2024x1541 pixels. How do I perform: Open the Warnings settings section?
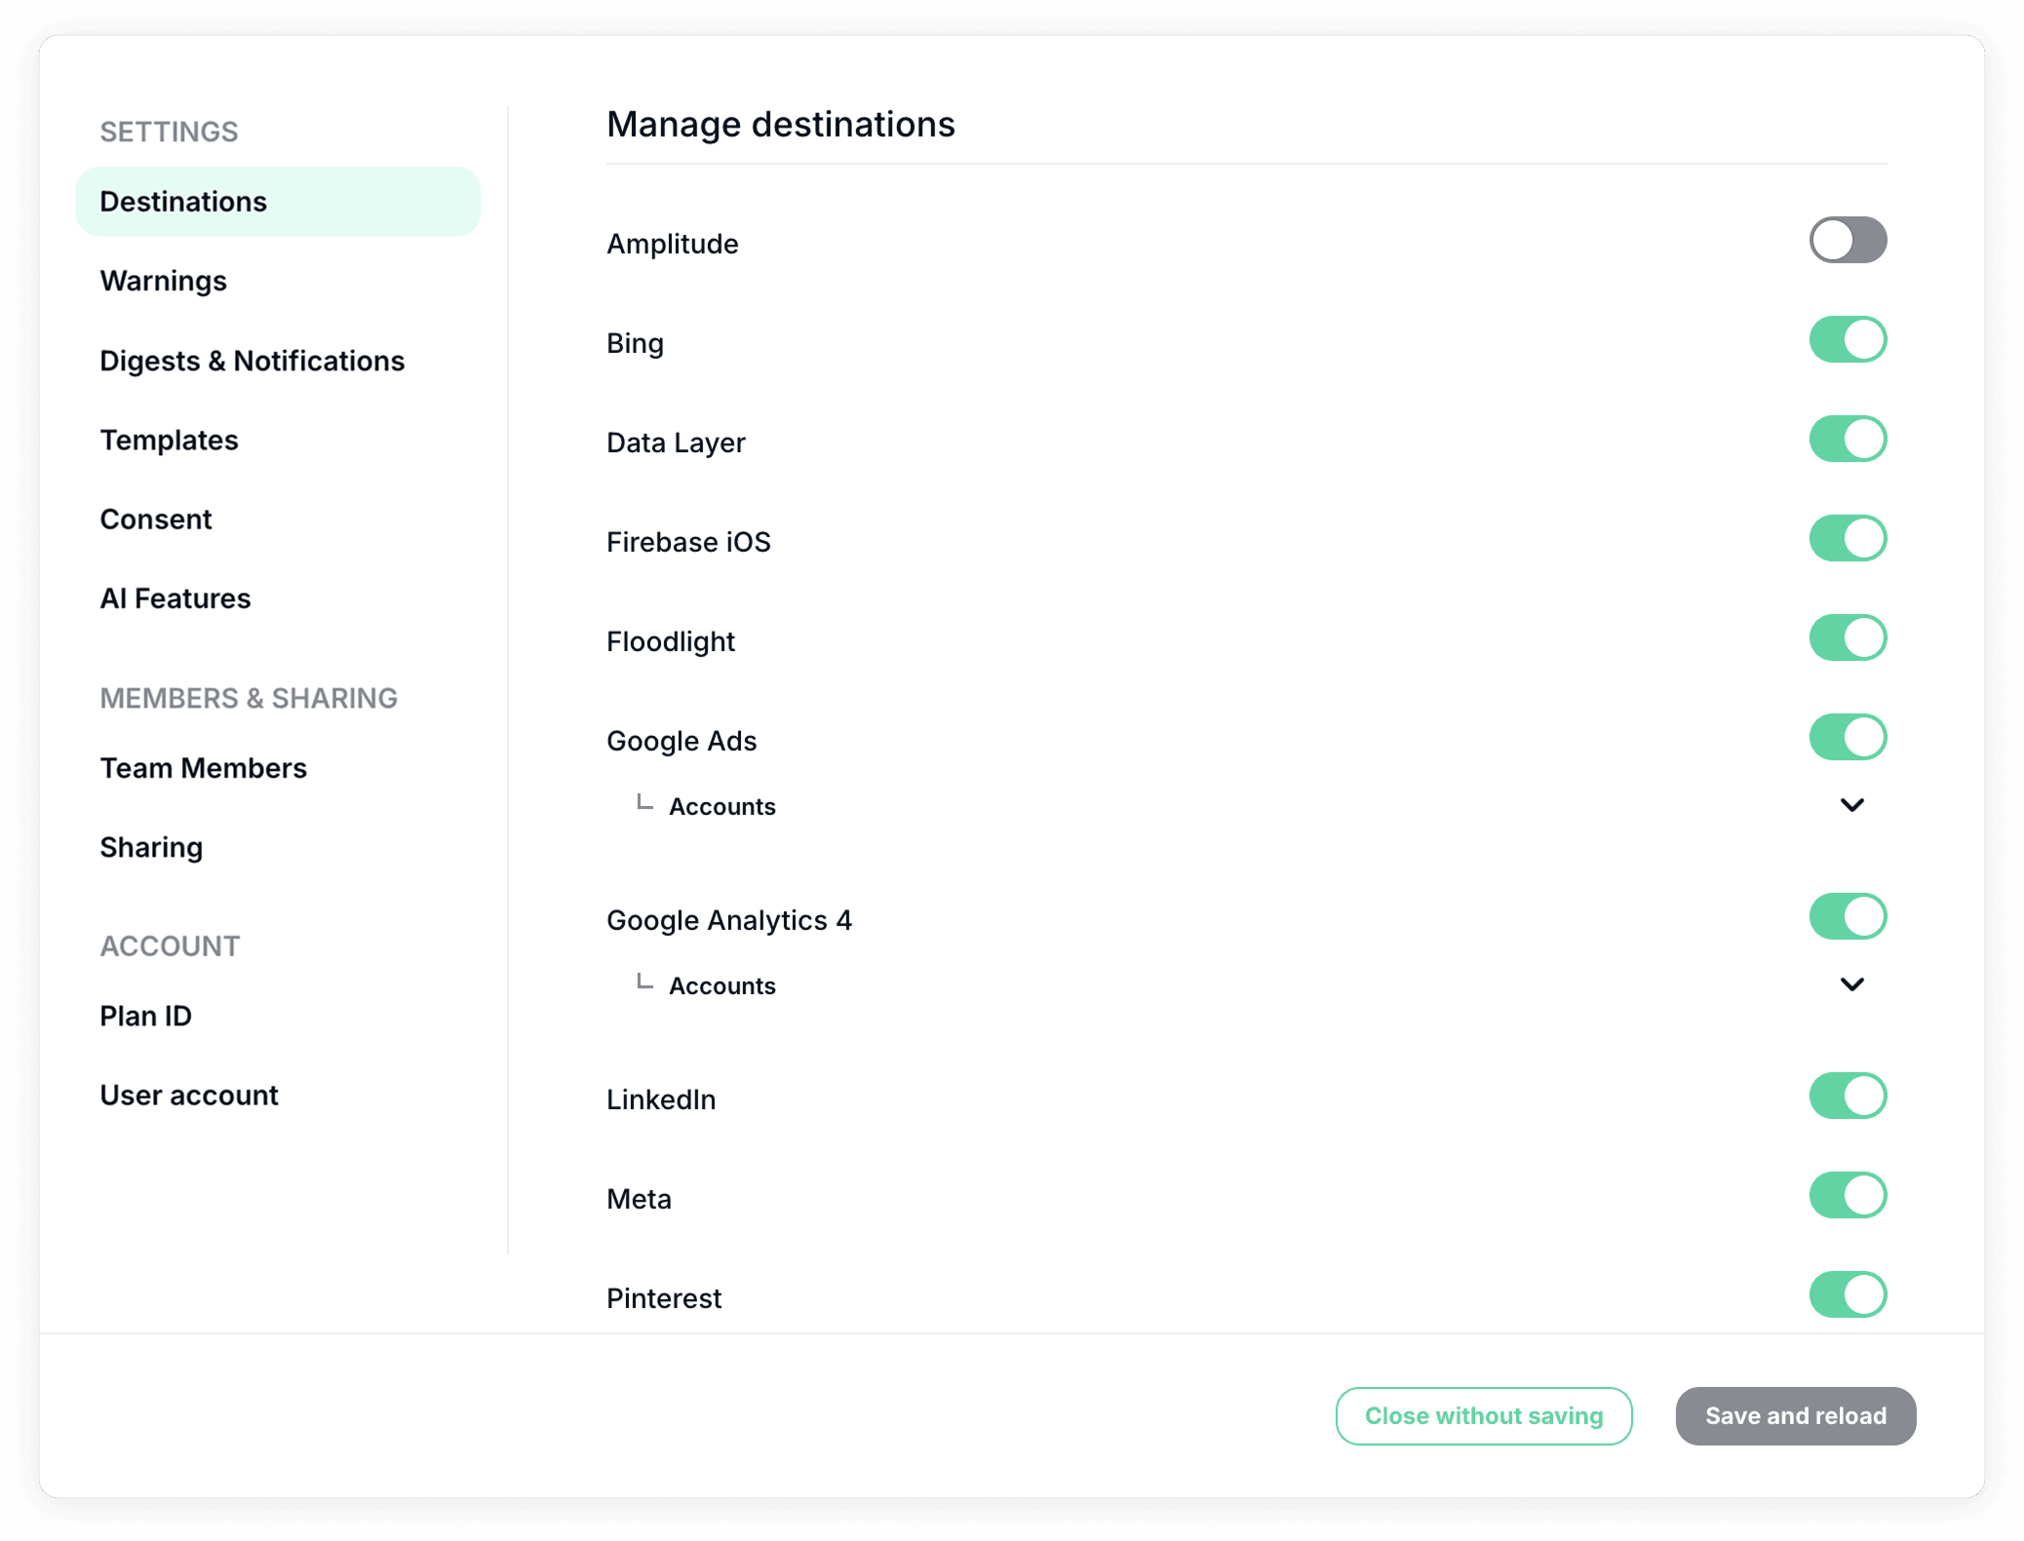[x=164, y=281]
